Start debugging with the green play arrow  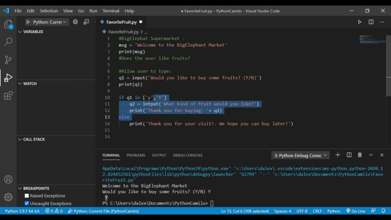[28, 22]
